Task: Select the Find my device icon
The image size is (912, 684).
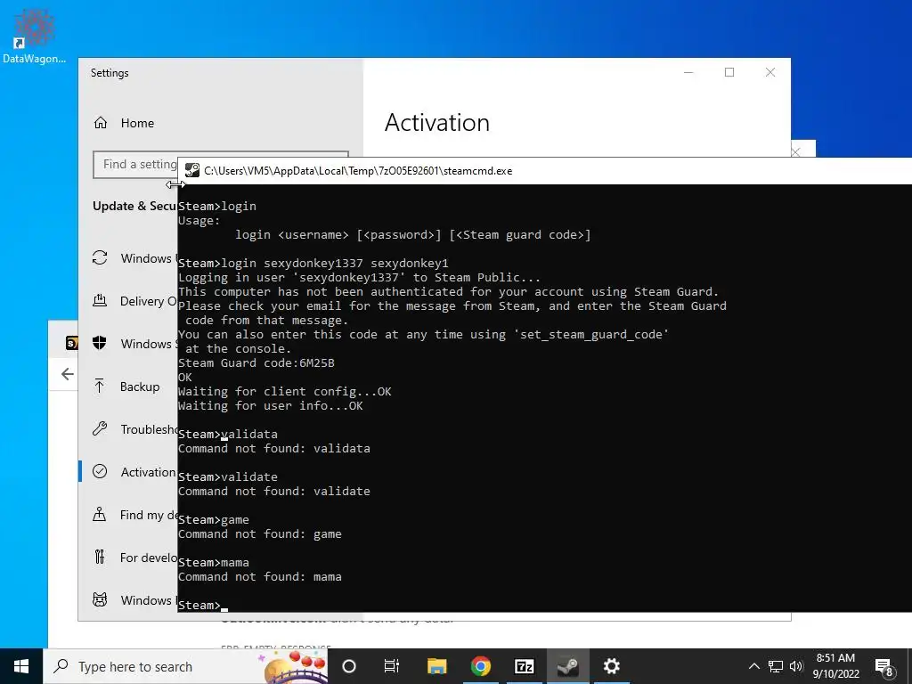Action: coord(100,514)
